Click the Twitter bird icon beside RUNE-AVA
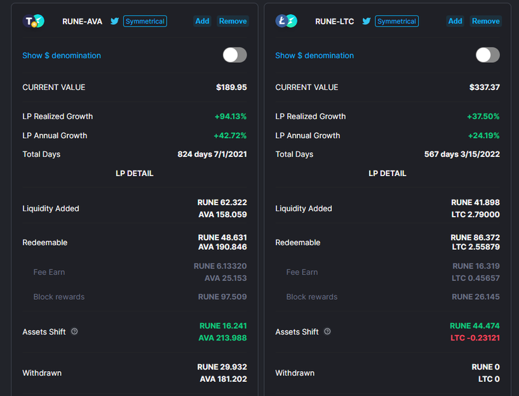Image resolution: width=519 pixels, height=396 pixels. click(x=114, y=21)
